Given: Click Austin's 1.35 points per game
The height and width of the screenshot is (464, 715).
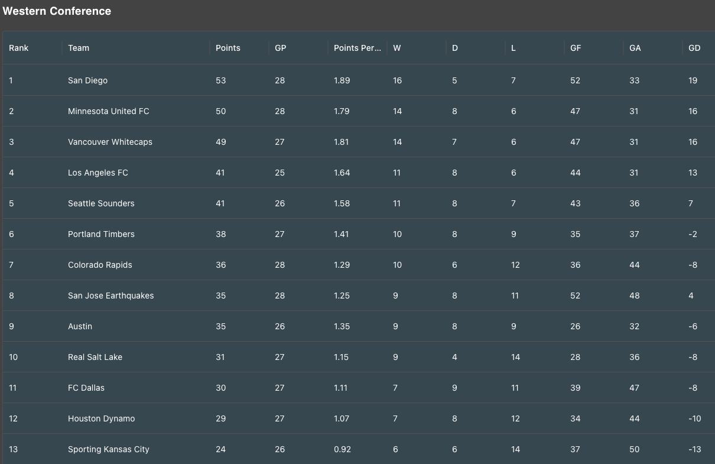Looking at the screenshot, I should [x=342, y=326].
